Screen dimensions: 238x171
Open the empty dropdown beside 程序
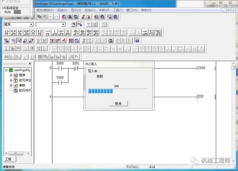(x=63, y=24)
